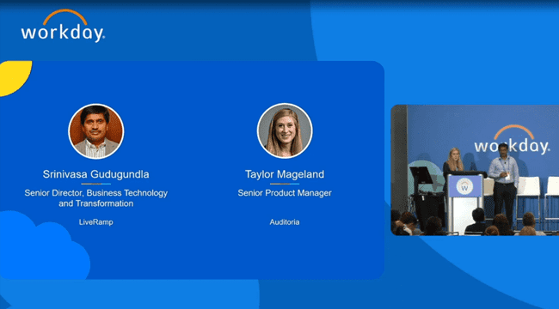Click the man standing on stage
This screenshot has height=309, width=559.
(x=505, y=185)
